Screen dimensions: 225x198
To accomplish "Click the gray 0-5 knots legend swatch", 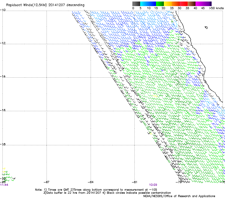I will click(136, 4).
